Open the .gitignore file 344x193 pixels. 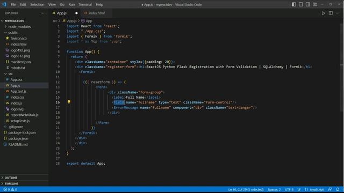click(x=16, y=127)
